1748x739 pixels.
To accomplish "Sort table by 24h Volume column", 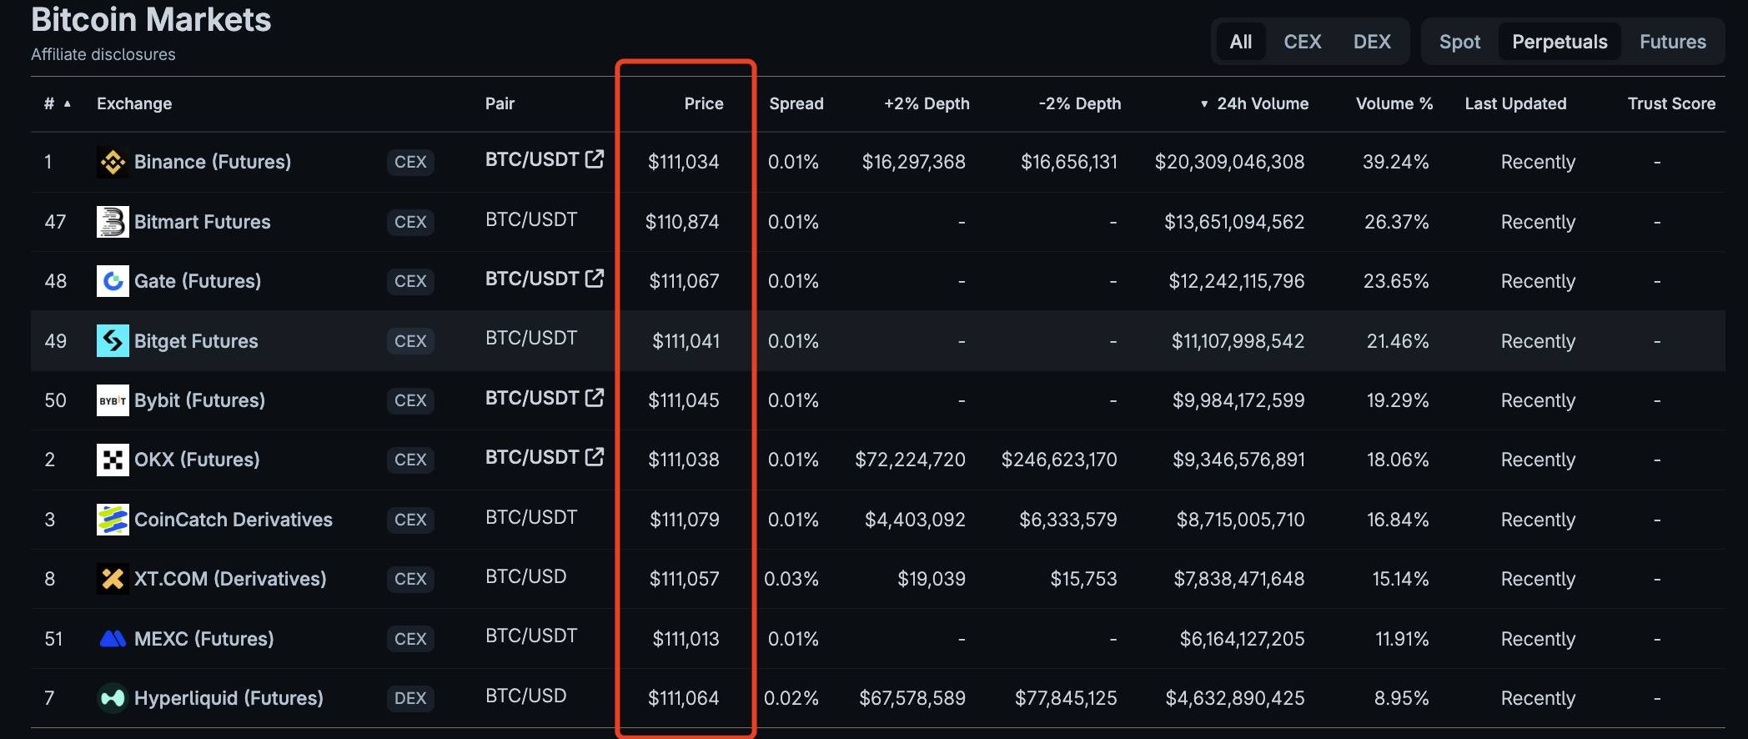I will (1262, 103).
